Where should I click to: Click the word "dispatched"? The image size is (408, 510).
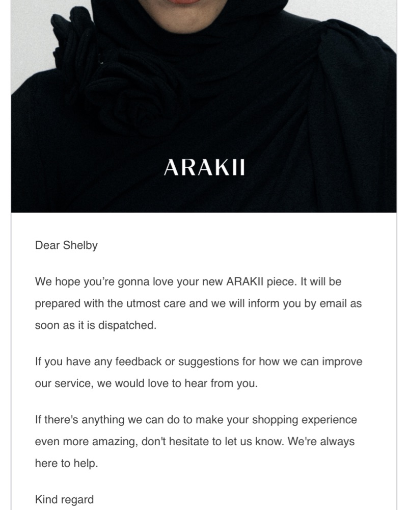point(129,325)
